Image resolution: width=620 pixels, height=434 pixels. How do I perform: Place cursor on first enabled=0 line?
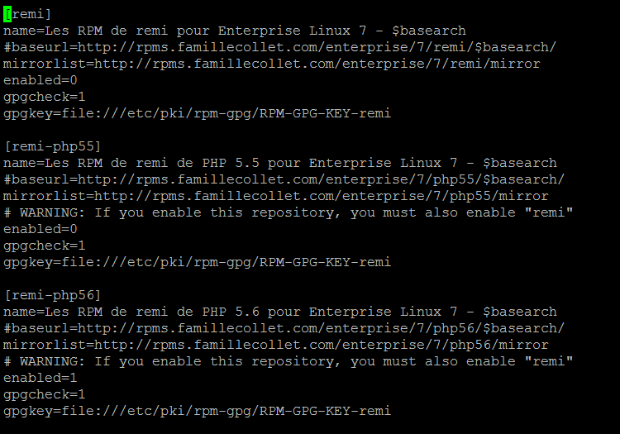coord(40,80)
